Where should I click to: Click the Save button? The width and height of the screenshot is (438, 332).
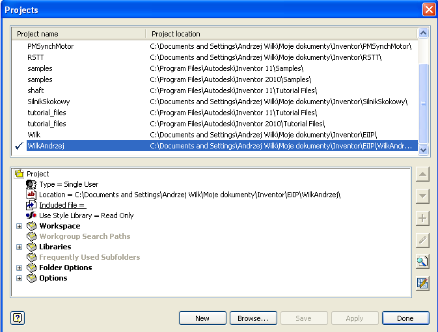pyautogui.click(x=304, y=318)
